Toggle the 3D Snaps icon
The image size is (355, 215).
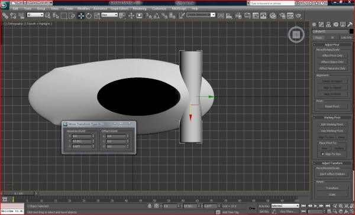point(149,15)
